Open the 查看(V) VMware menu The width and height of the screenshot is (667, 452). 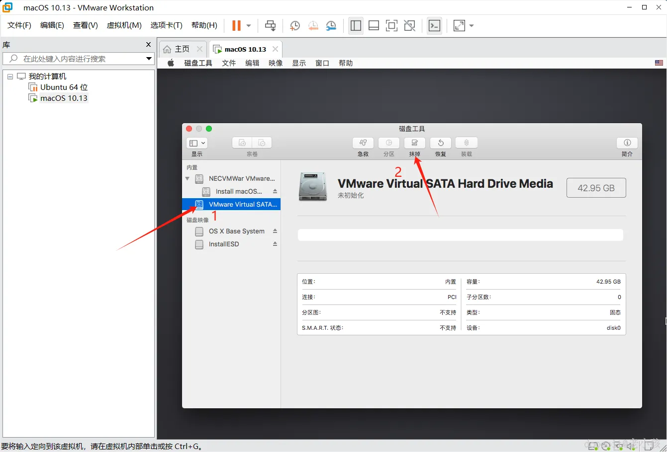[86, 25]
